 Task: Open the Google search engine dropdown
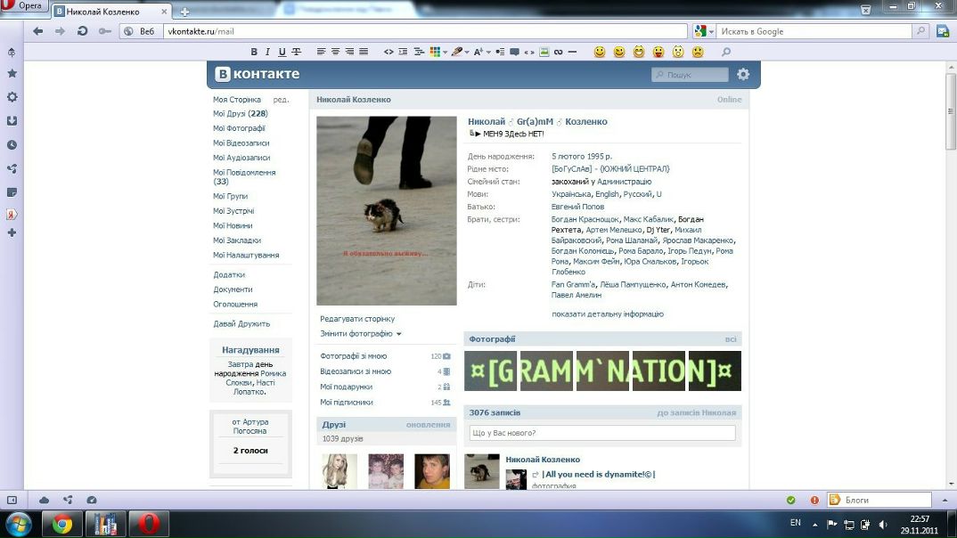(704, 31)
